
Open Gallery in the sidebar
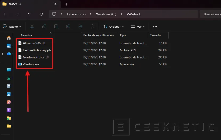(9, 46)
